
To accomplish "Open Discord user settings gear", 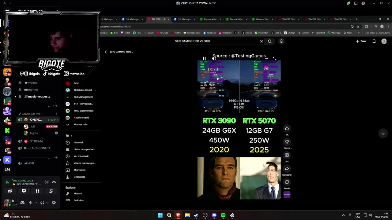I will tap(54, 203).
